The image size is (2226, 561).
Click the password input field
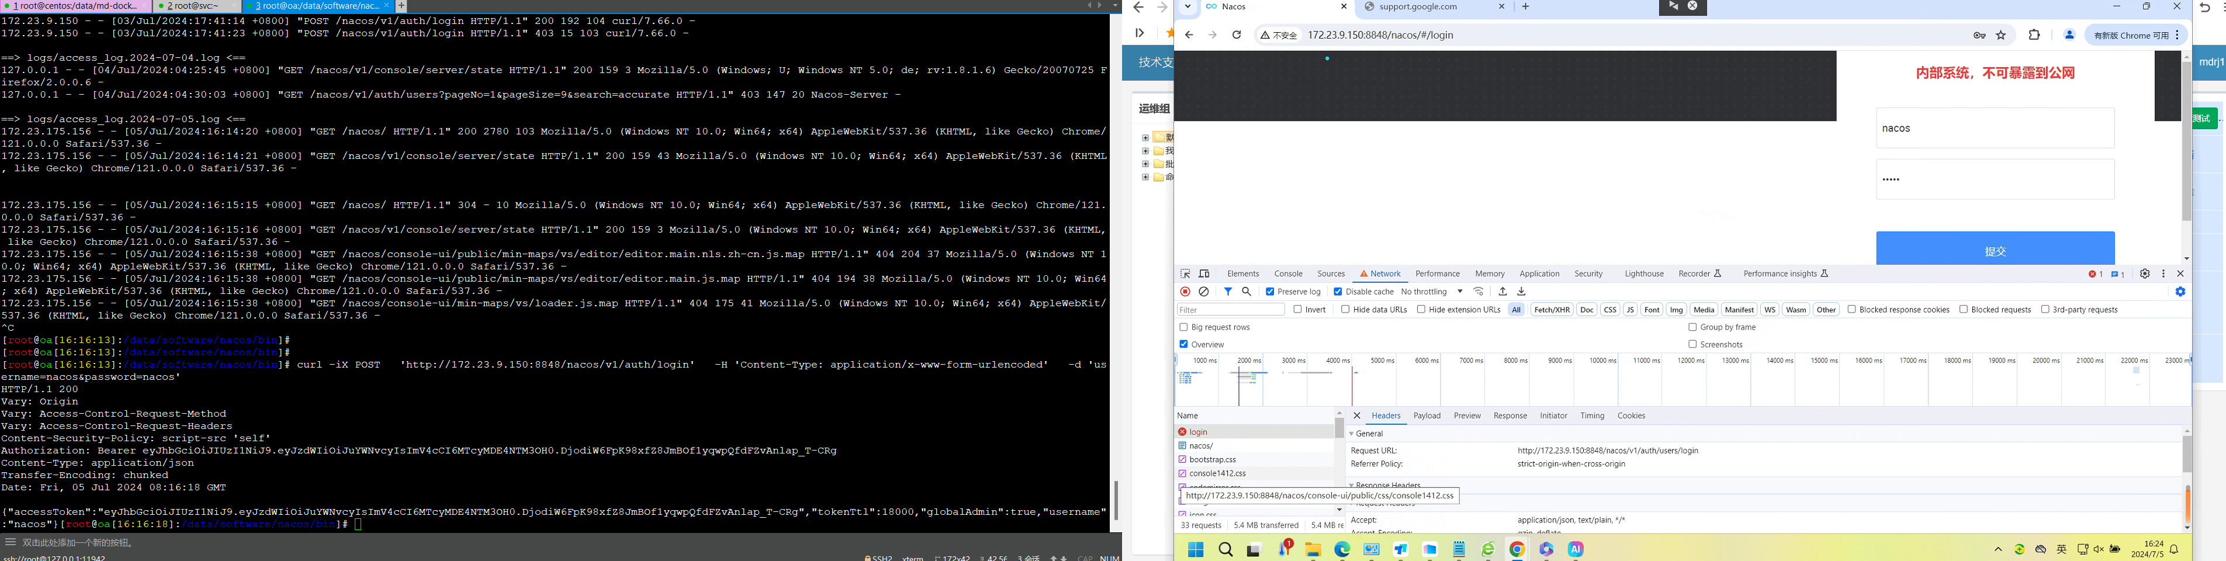point(1995,179)
